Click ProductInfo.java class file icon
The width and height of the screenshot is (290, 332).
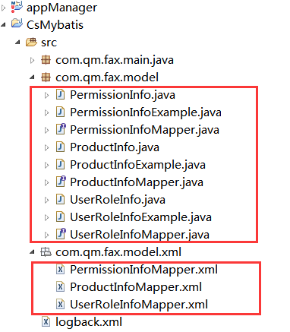click(x=60, y=147)
